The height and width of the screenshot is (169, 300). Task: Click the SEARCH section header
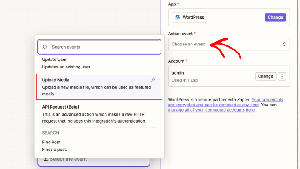[x=50, y=133]
